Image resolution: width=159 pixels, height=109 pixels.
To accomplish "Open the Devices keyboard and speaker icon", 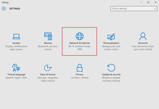I will click(48, 36).
